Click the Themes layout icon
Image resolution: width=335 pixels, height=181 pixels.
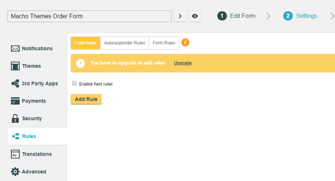coord(15,66)
